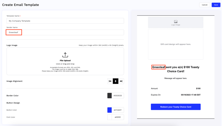222x126 pixels.
Task: Select left image alignment
Action: click(110, 81)
